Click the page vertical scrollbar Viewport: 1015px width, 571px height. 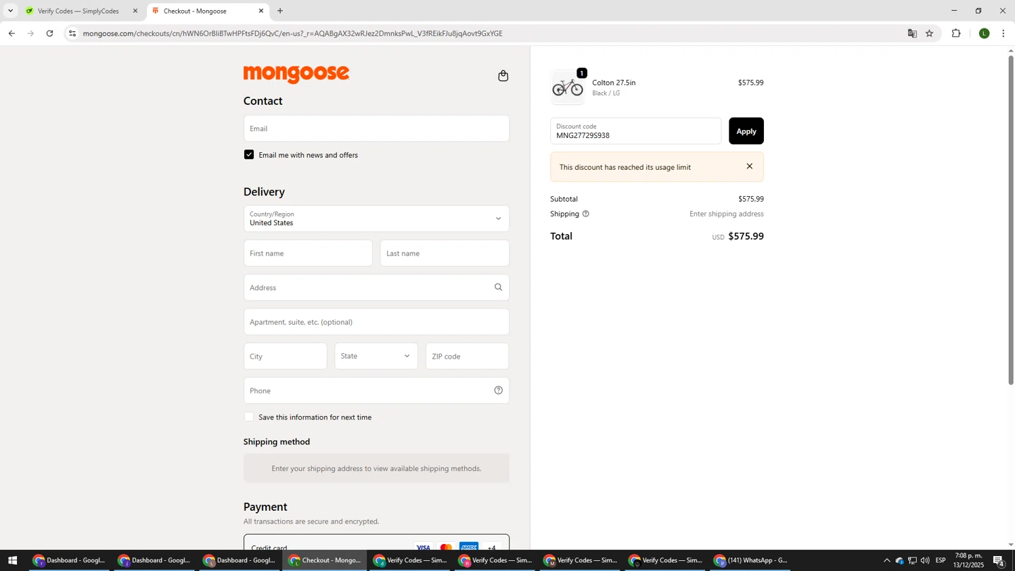(1011, 220)
